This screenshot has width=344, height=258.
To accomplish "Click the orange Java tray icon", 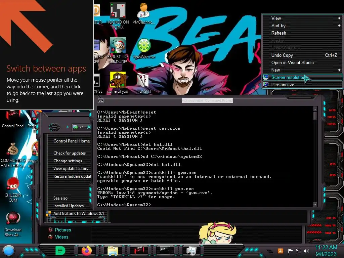I will [280, 251].
